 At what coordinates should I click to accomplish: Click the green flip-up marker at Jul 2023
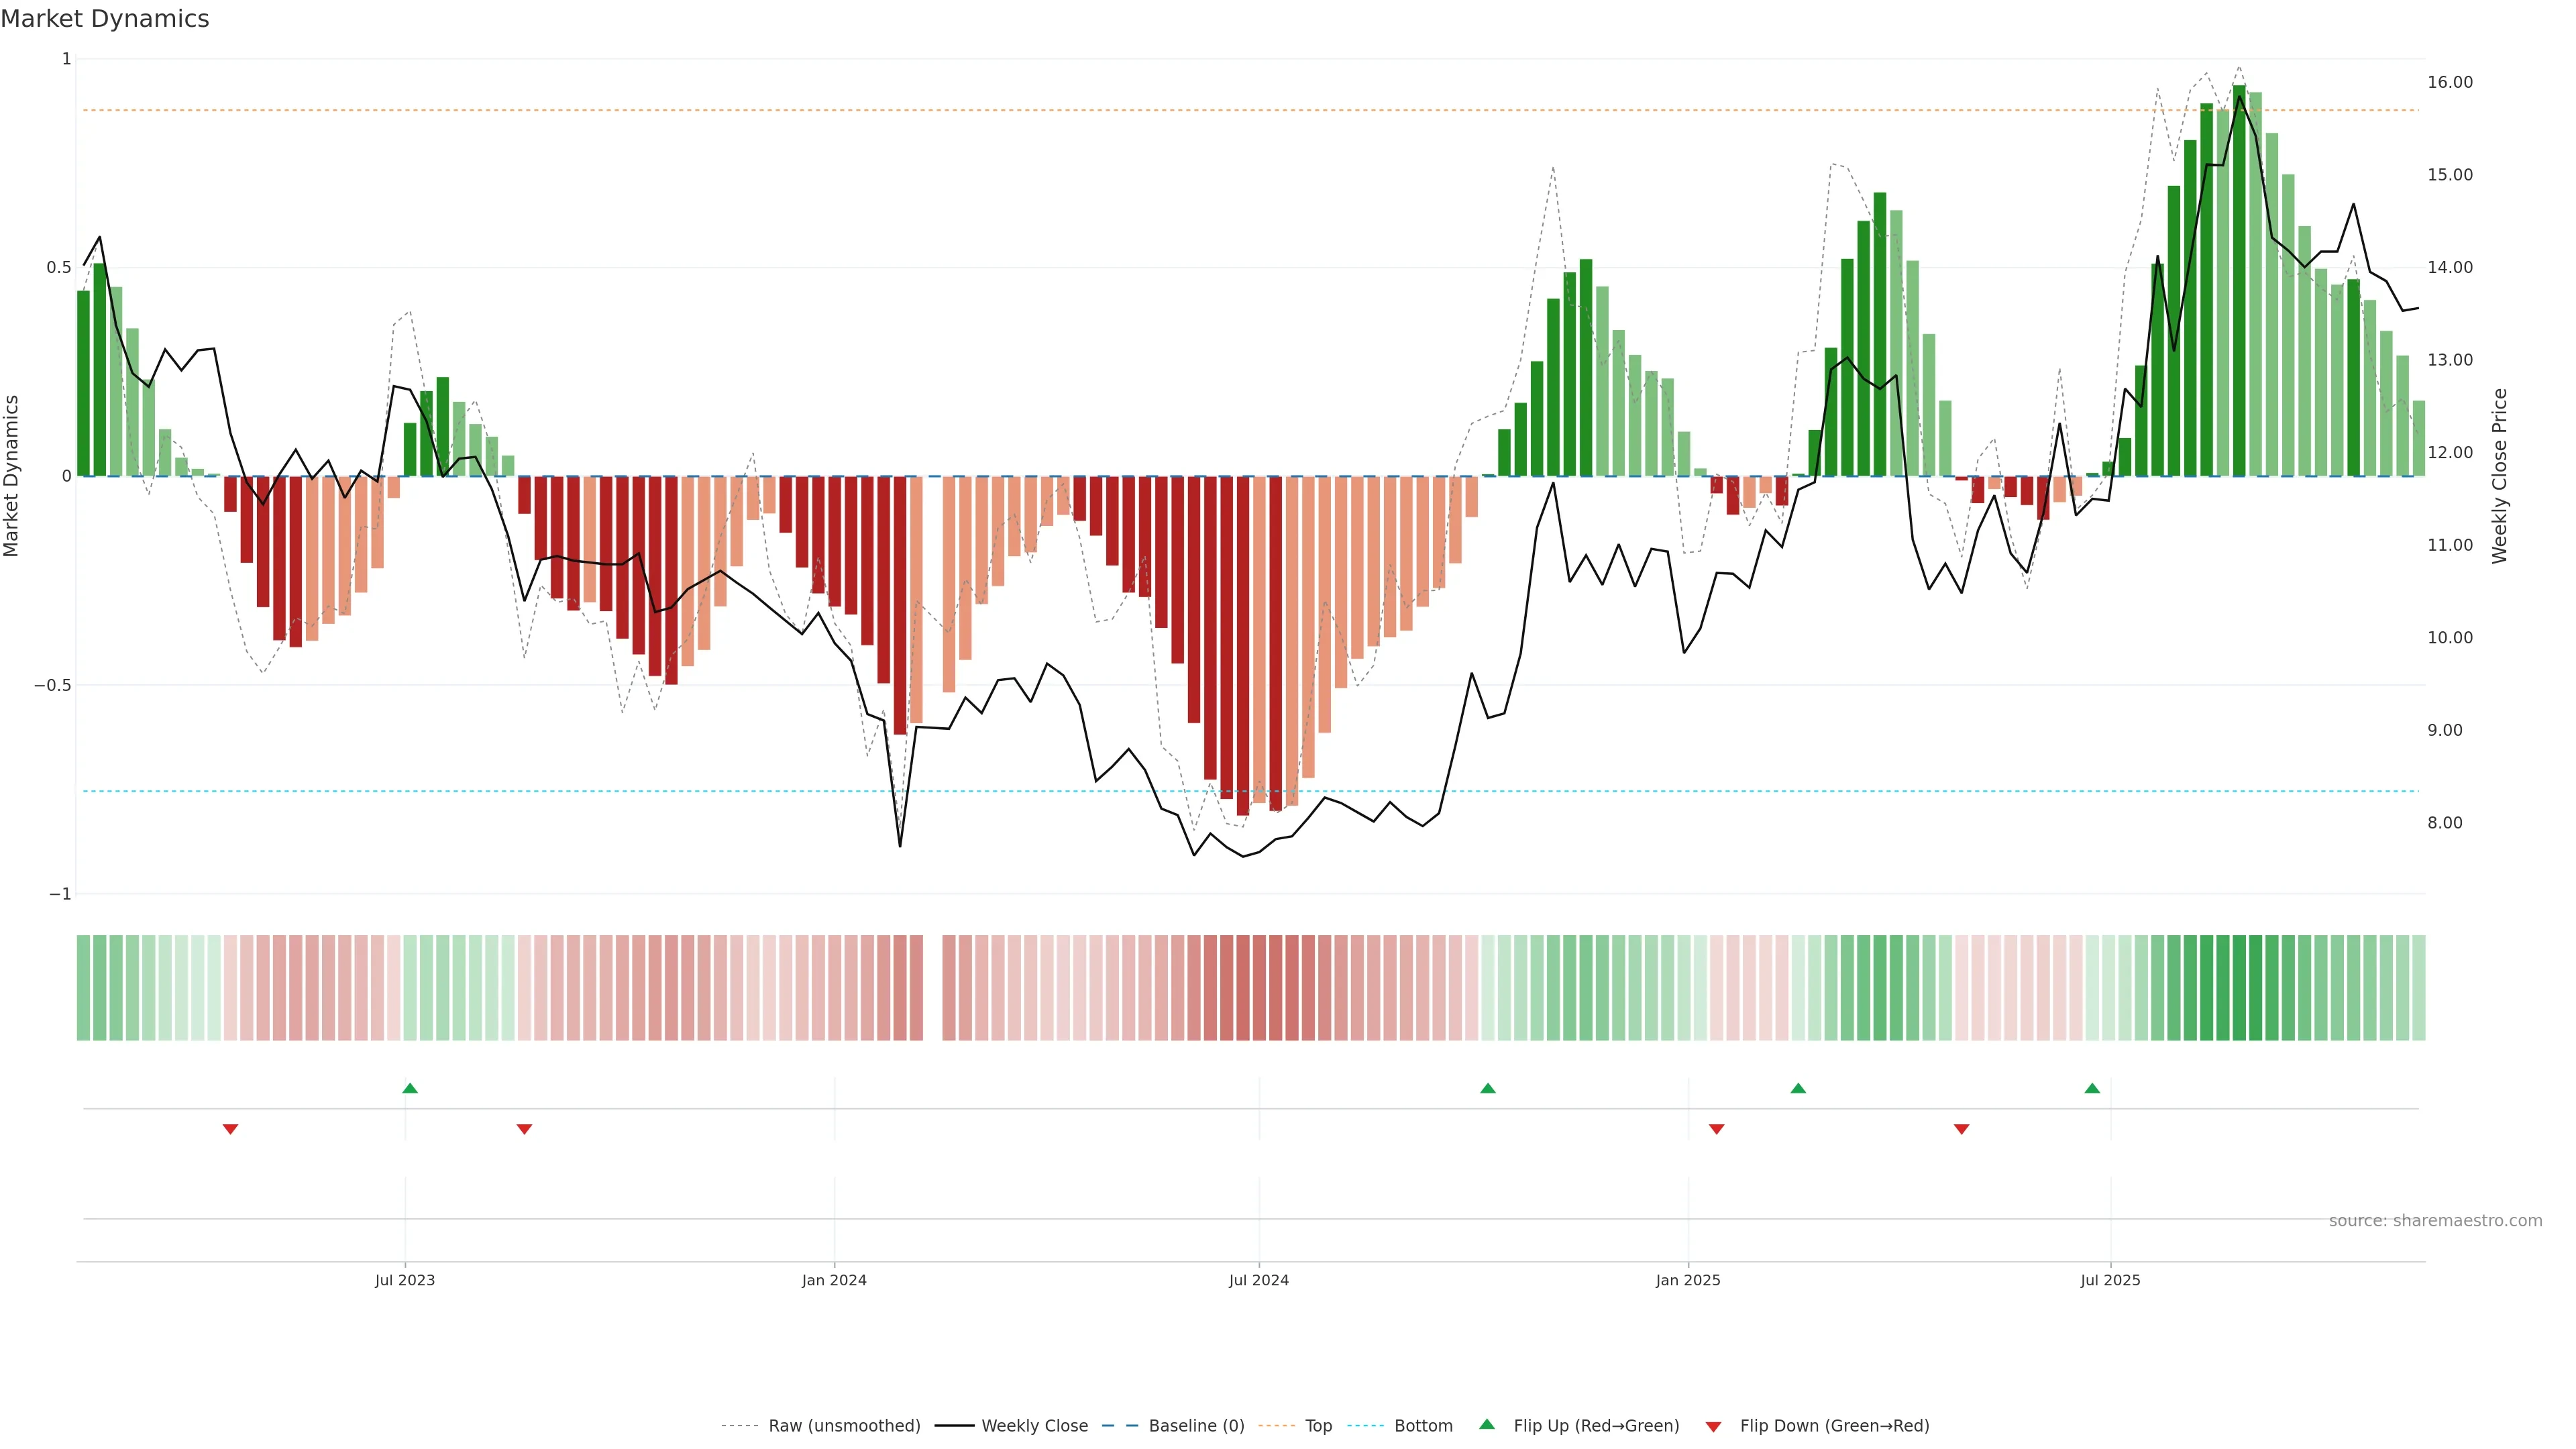(x=410, y=1088)
